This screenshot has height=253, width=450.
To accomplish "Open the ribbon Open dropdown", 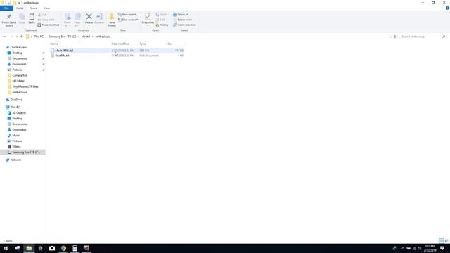I will pyautogui.click(x=162, y=14).
